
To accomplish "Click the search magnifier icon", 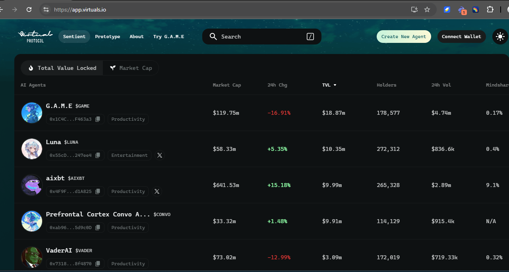I will click(x=213, y=37).
